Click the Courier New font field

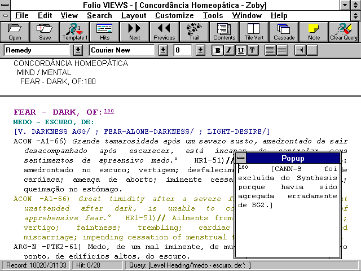[122, 50]
